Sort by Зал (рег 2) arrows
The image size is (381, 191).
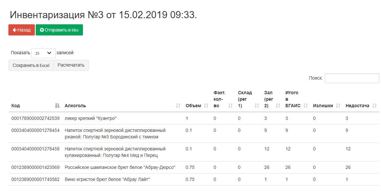tap(278, 106)
